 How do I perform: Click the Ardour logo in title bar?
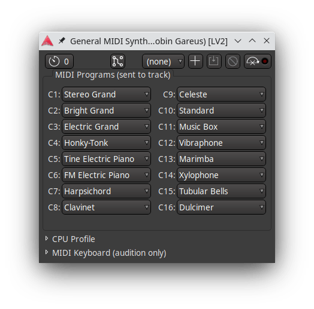(x=47, y=41)
